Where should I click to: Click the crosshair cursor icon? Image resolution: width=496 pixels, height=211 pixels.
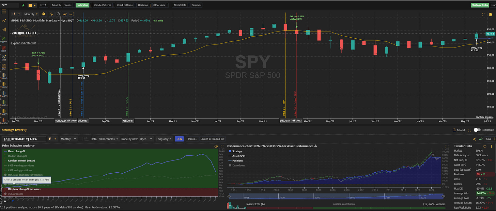[x=65, y=14]
